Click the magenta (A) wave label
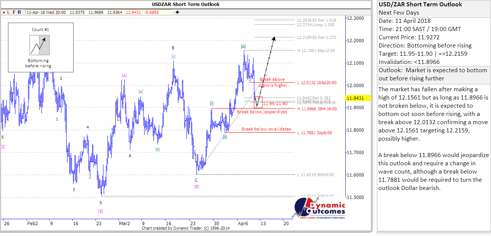Image resolution: width=491 pixels, height=236 pixels. (x=124, y=76)
